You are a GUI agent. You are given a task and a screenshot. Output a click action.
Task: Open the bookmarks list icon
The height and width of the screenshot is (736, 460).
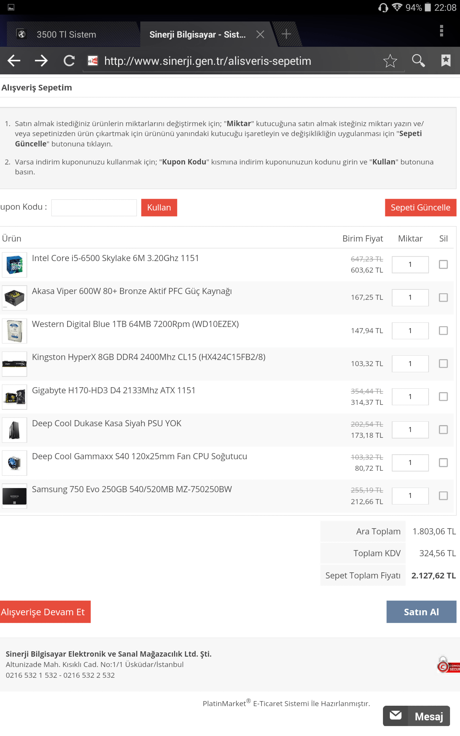click(x=446, y=61)
